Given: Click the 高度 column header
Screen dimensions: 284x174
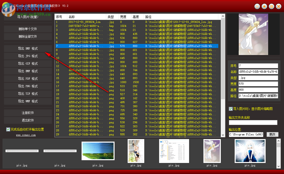Looking at the screenshot, I should point(137,17).
